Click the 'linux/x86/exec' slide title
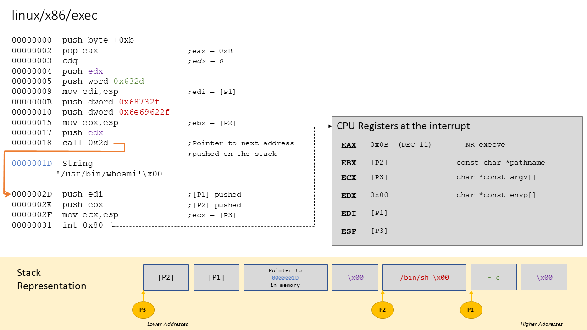Viewport: 587px width, 330px height. 55,16
